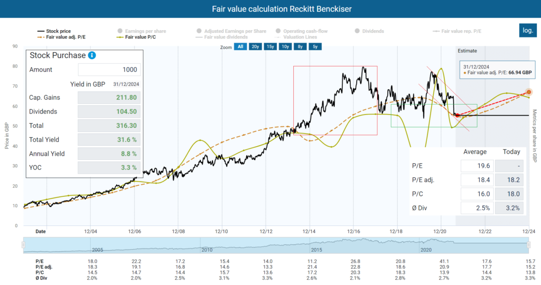Click the Average P/C value 16.0

click(x=477, y=194)
